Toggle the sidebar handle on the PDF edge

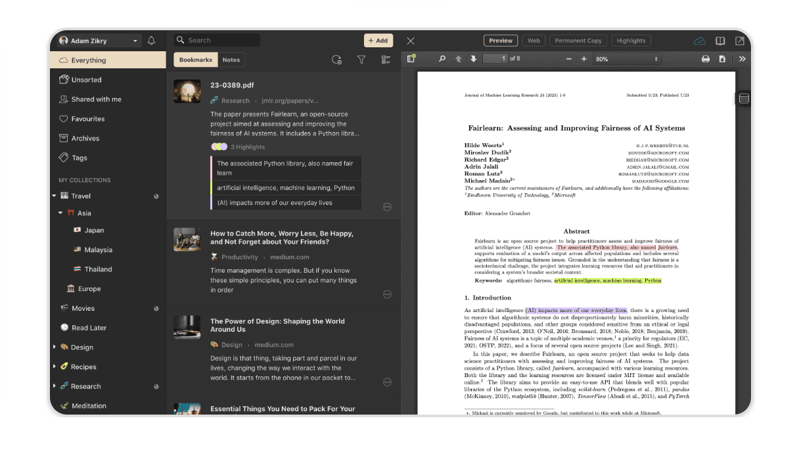(743, 99)
